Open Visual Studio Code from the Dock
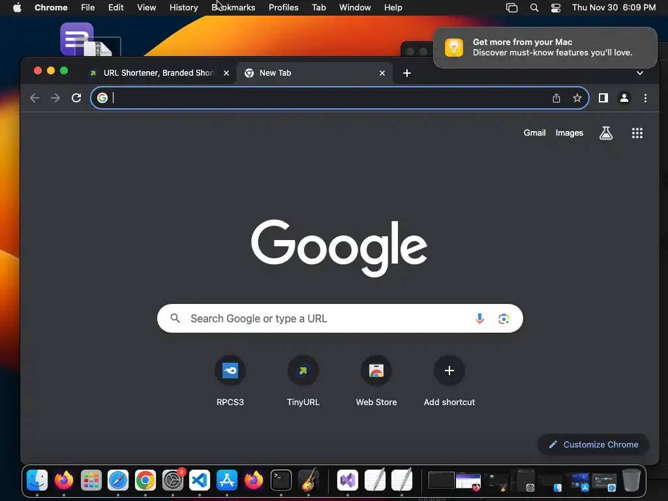668x501 pixels. tap(200, 480)
